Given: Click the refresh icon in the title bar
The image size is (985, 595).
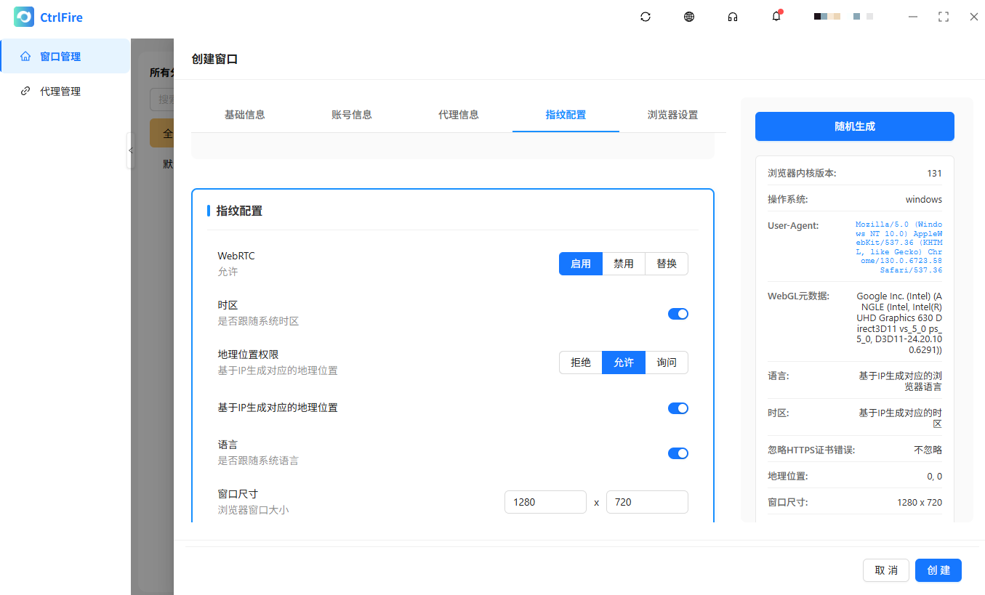Looking at the screenshot, I should click(646, 16).
